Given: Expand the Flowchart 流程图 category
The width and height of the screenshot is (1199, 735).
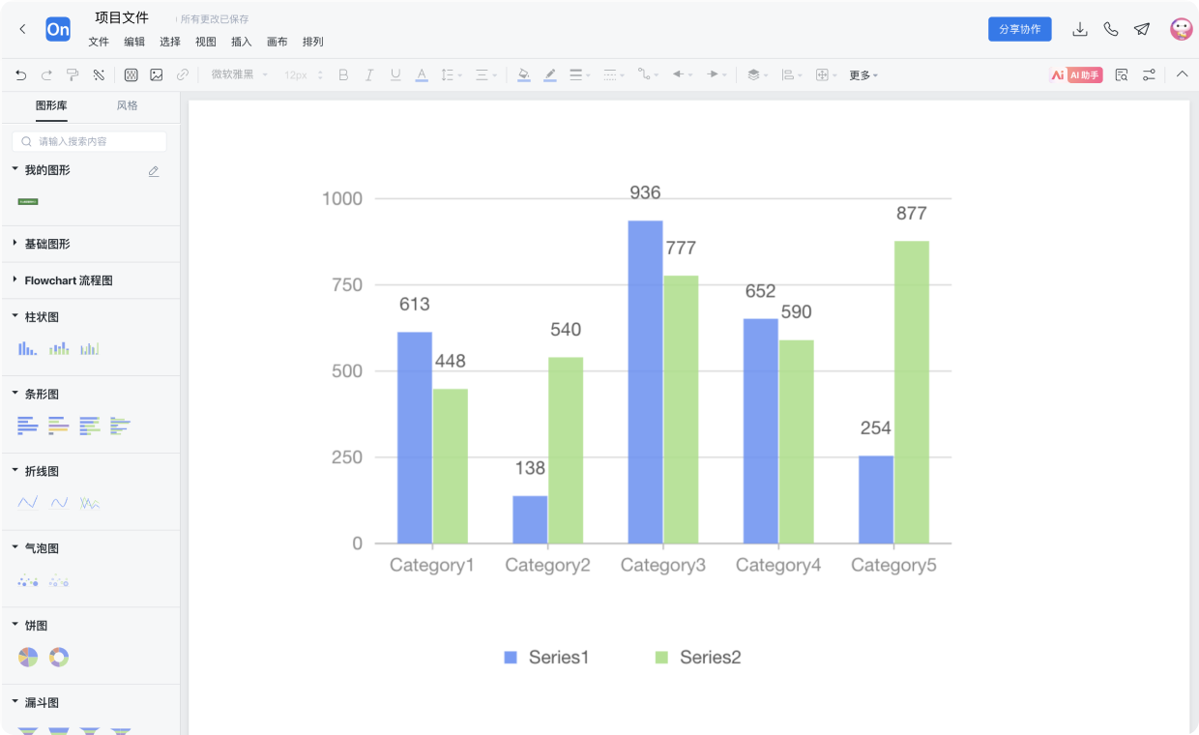Looking at the screenshot, I should pos(68,280).
